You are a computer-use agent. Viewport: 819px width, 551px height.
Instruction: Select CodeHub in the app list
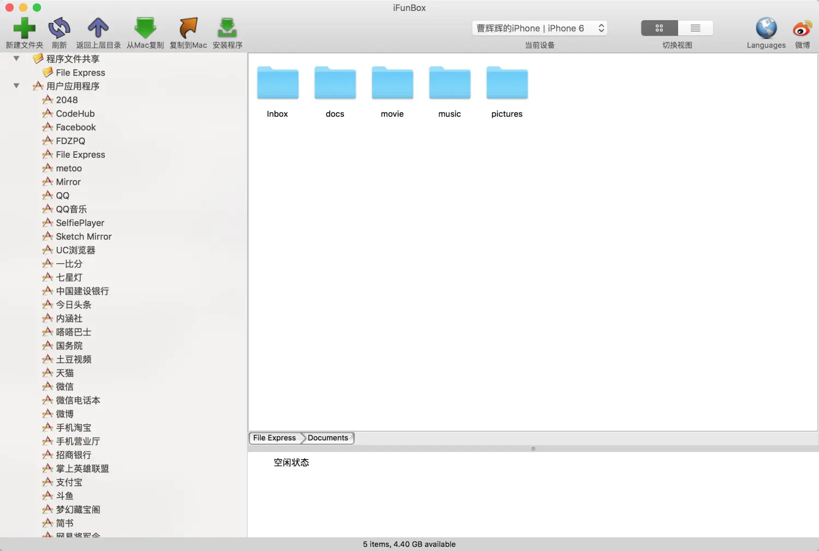(x=69, y=114)
